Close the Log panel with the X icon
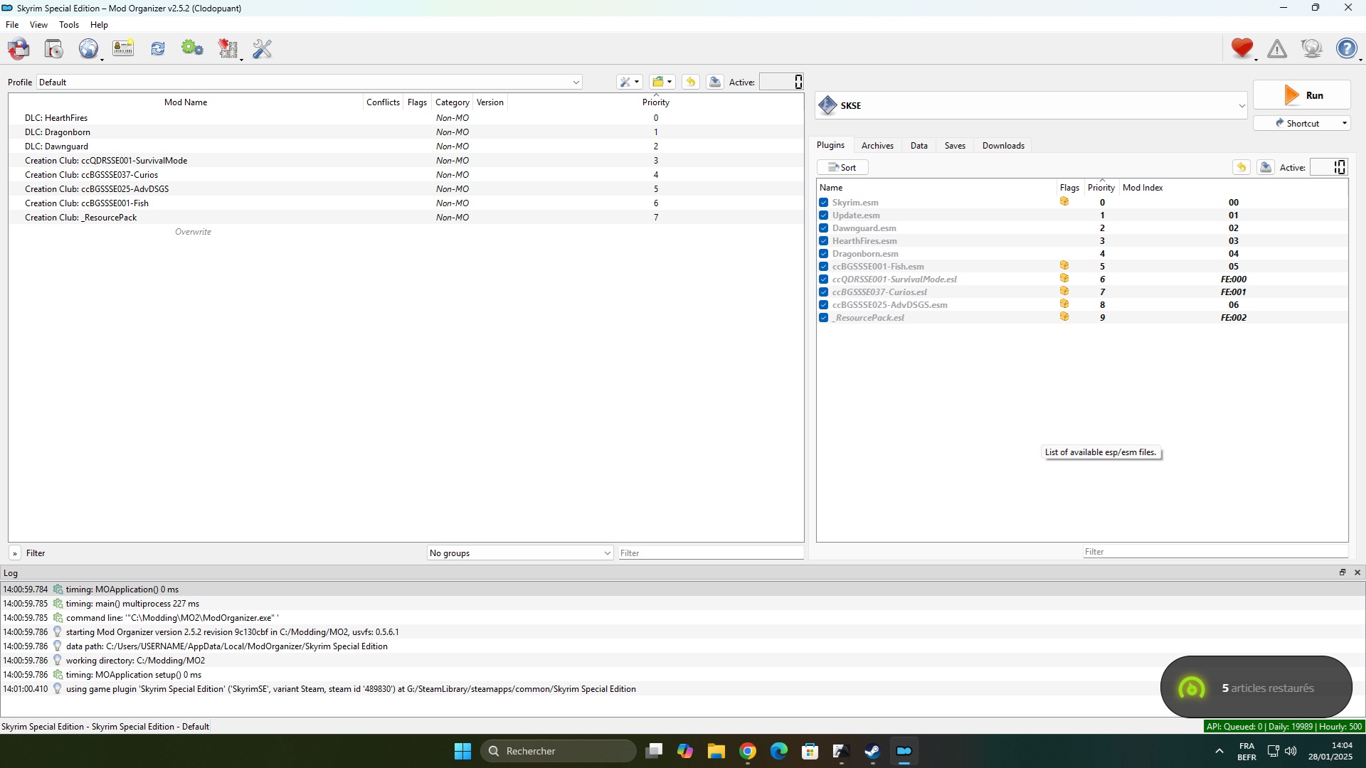 pyautogui.click(x=1357, y=572)
